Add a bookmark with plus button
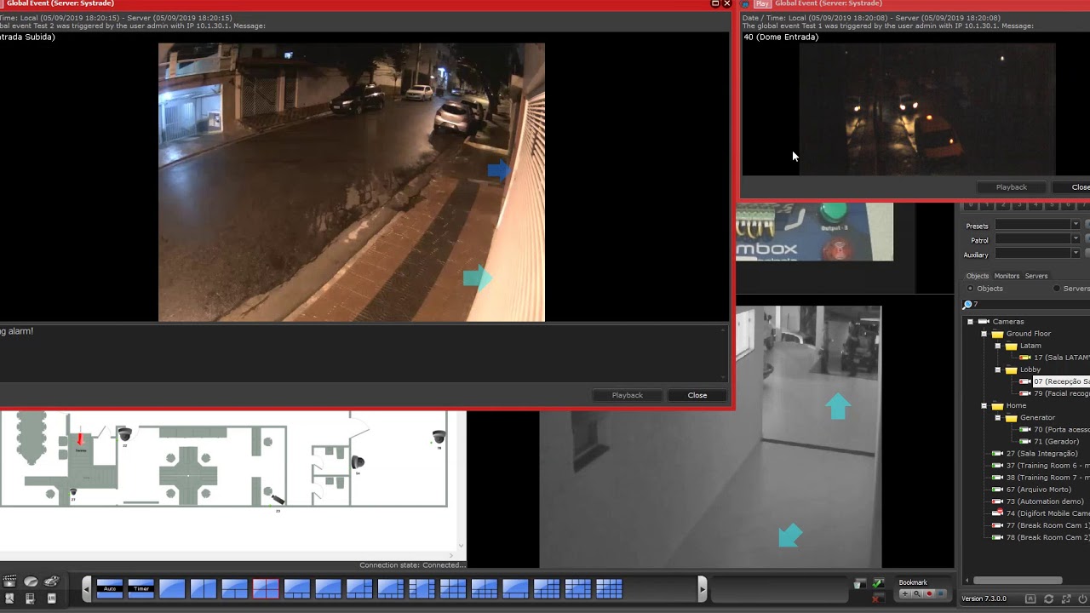 click(x=905, y=593)
